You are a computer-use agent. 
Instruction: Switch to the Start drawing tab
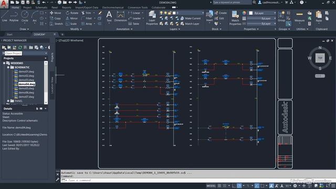[x=9, y=34]
